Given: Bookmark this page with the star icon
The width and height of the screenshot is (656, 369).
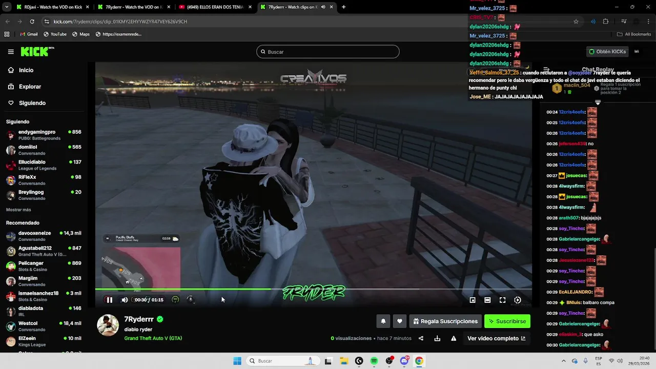Looking at the screenshot, I should (576, 22).
